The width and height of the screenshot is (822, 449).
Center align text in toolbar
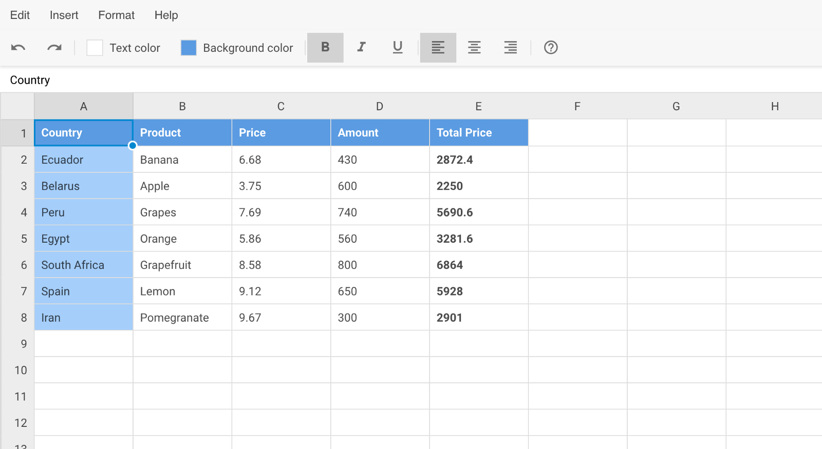[474, 48]
